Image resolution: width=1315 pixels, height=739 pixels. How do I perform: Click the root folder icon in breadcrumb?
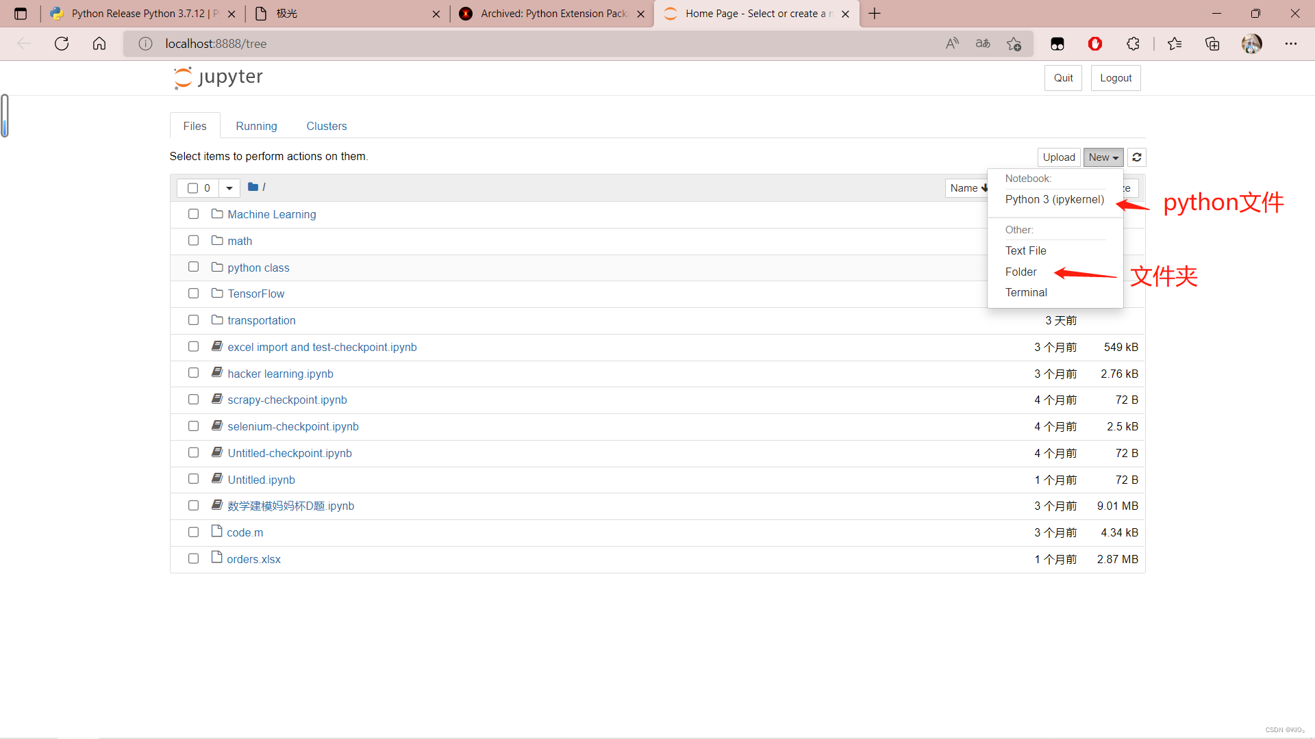[x=253, y=187]
